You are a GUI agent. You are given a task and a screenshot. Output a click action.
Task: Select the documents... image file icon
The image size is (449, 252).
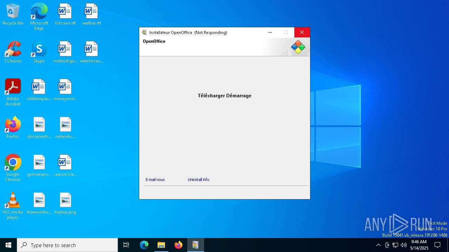coord(39,128)
